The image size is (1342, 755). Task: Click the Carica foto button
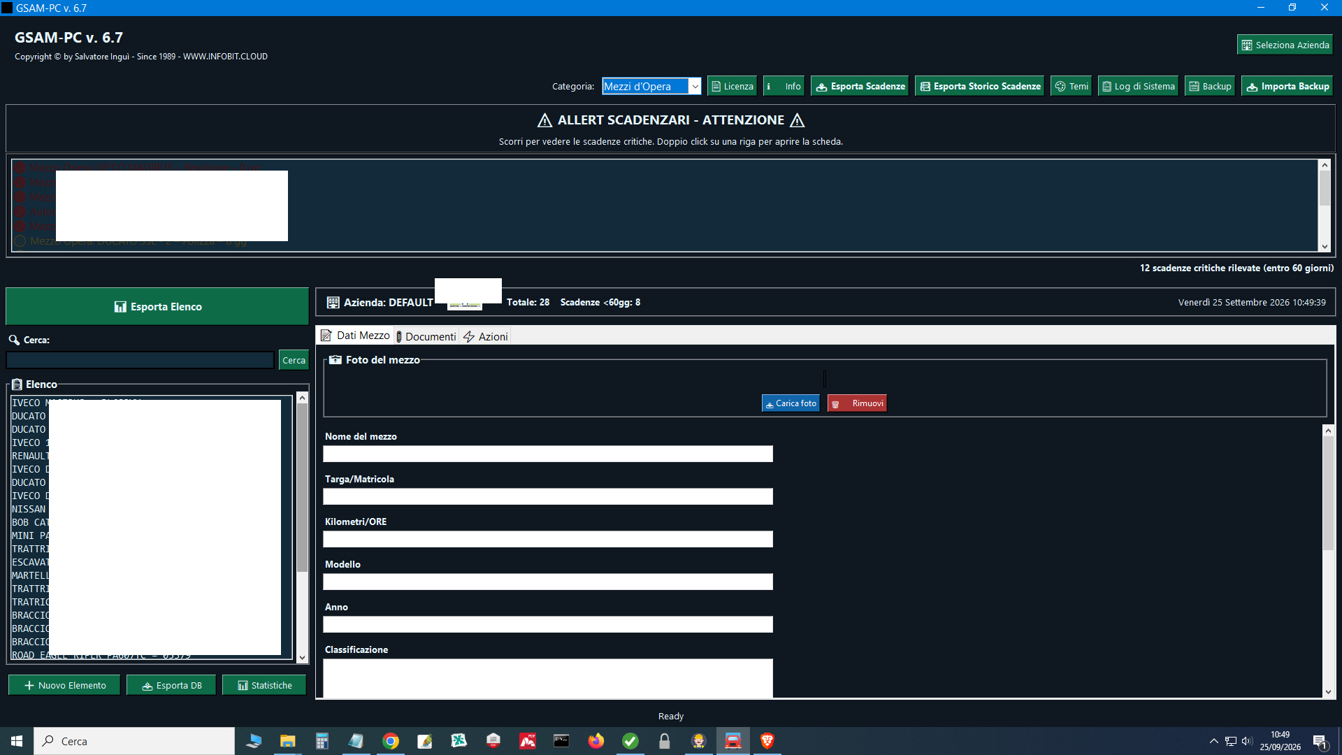[791, 403]
